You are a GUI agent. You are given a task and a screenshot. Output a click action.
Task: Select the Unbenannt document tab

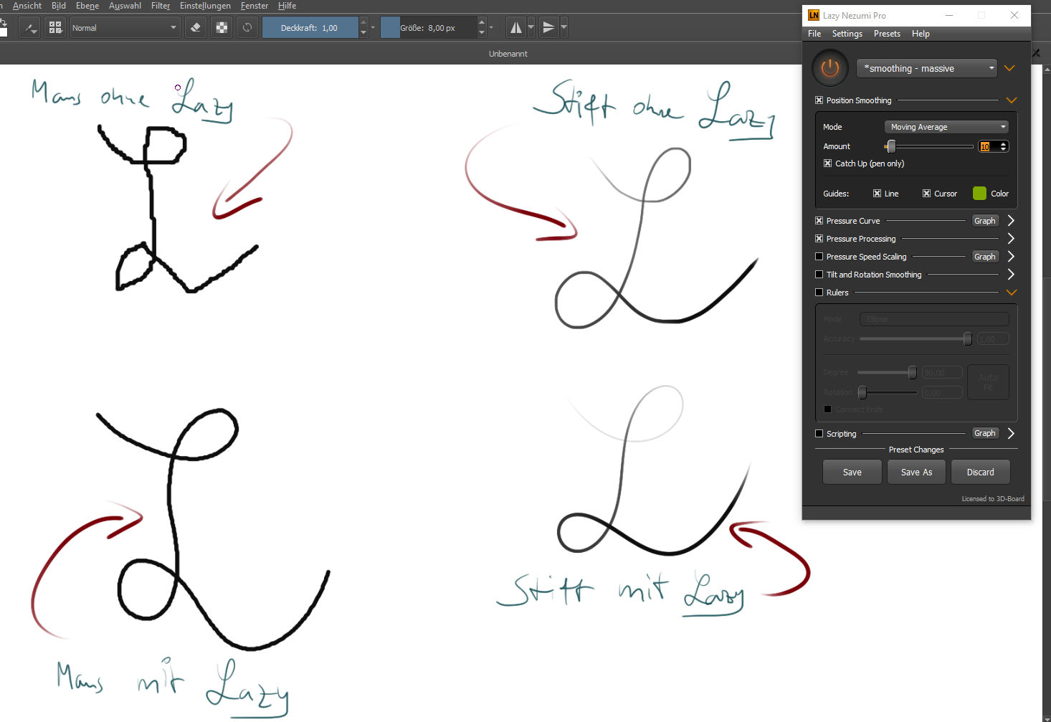(508, 54)
